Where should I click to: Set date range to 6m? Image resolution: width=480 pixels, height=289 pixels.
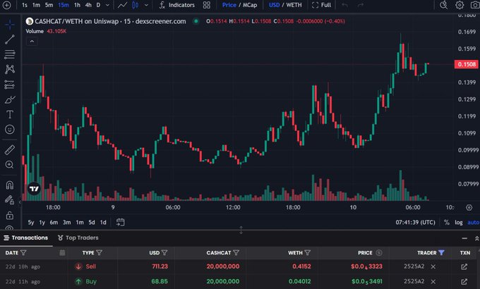click(x=54, y=222)
